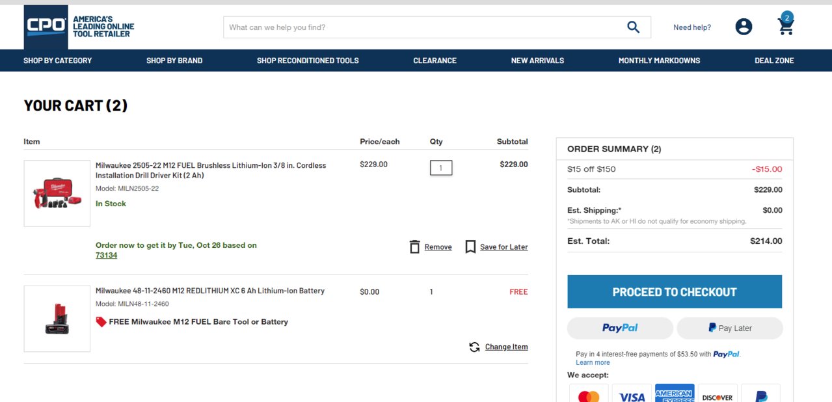
Task: Click the drill quantity input field
Action: 441,168
